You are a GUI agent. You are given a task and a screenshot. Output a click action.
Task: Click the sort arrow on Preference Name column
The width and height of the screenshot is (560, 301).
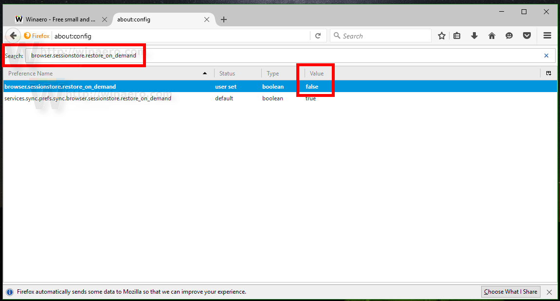click(x=204, y=73)
